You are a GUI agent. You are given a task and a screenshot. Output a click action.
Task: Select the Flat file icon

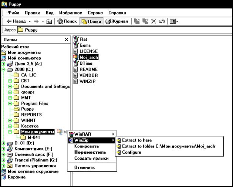tap(76, 39)
